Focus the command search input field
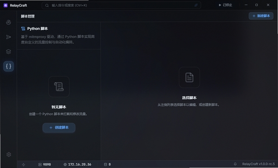The height and width of the screenshot is (168, 278). (x=121, y=5)
